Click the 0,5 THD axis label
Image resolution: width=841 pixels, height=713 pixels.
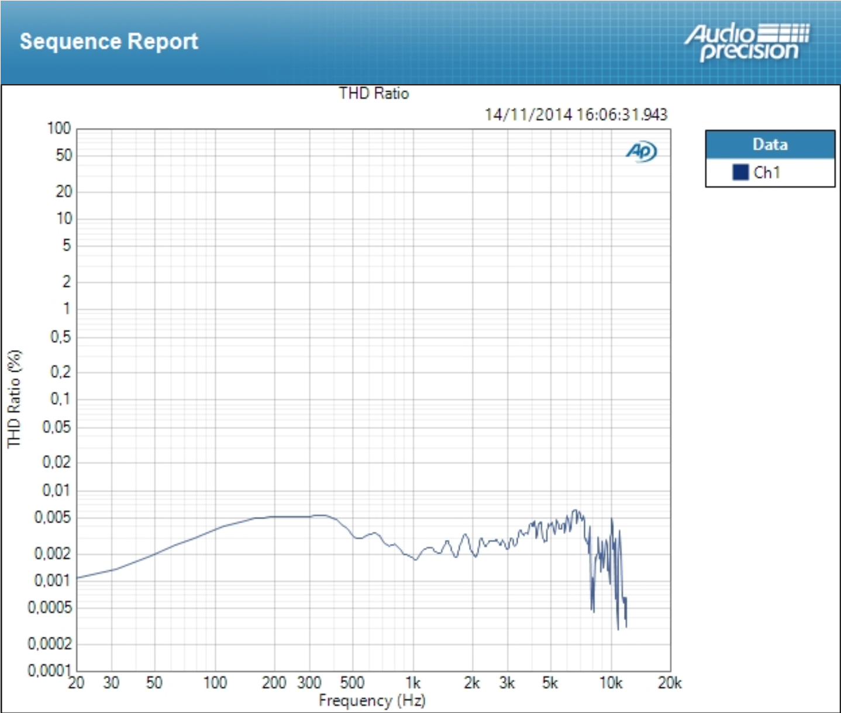point(60,337)
